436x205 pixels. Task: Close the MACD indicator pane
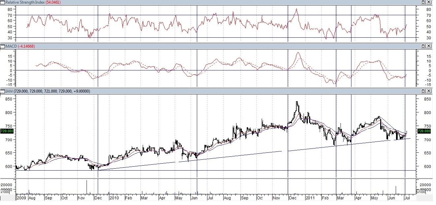pos(429,46)
